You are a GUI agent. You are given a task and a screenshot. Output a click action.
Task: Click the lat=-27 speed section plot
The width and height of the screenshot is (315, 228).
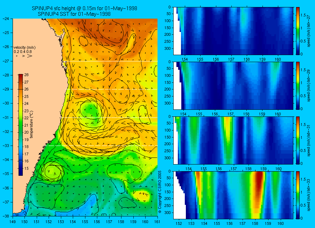point(233,31)
